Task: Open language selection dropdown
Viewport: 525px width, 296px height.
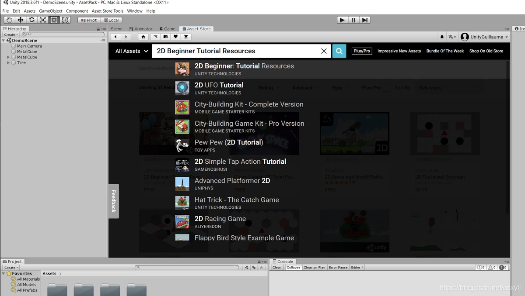Action: 452,37
